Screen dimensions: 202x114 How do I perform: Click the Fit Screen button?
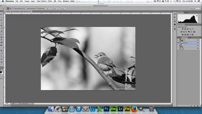click(54, 9)
